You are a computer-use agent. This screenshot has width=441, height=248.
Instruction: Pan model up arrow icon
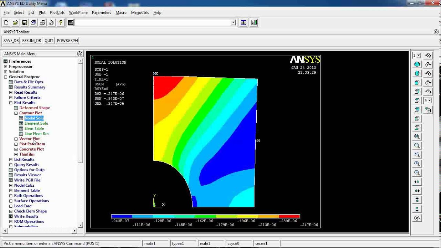(x=417, y=200)
